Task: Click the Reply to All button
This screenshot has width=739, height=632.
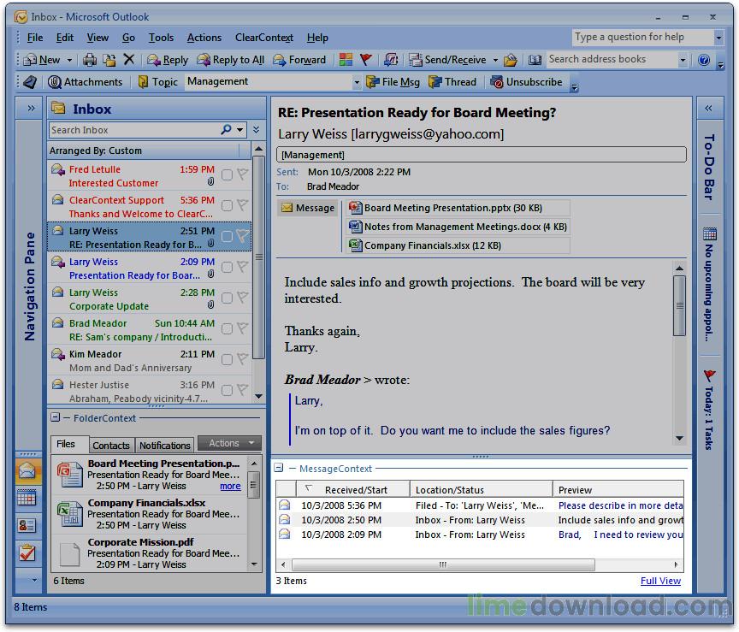Action: point(230,60)
